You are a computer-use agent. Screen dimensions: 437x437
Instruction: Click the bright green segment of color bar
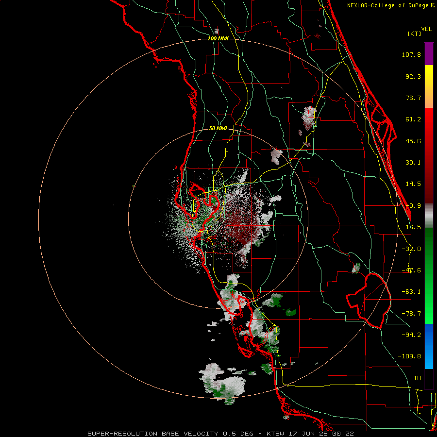pyautogui.click(x=429, y=276)
